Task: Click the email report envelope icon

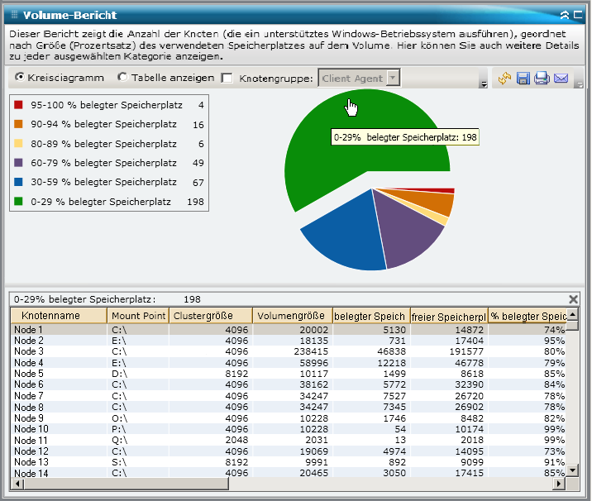Action: point(561,79)
